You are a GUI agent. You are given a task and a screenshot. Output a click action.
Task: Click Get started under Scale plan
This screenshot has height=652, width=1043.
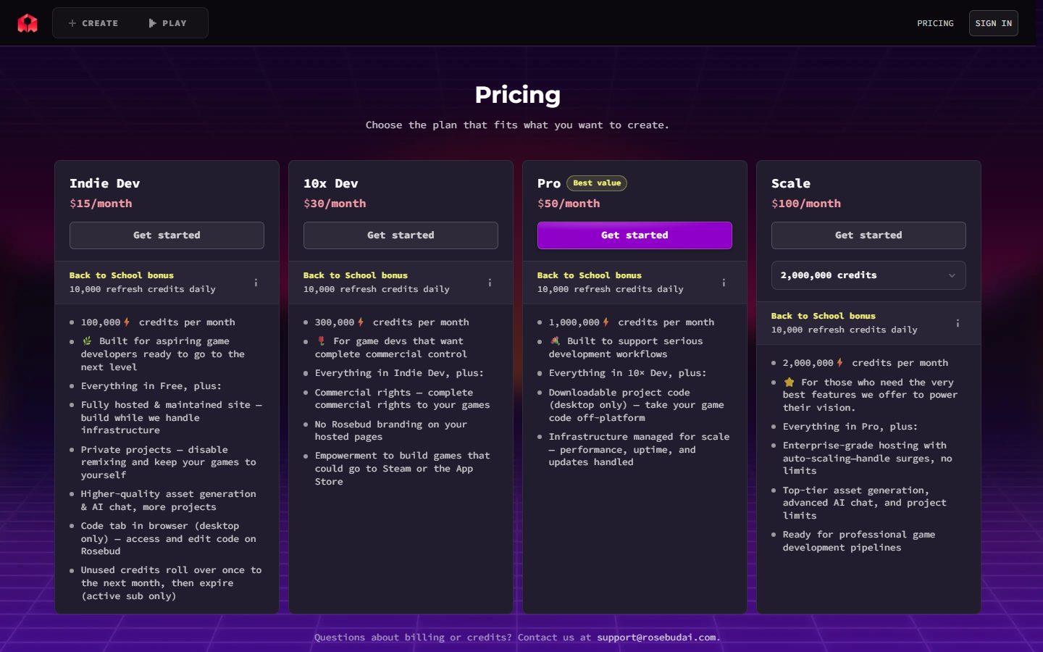pos(868,235)
